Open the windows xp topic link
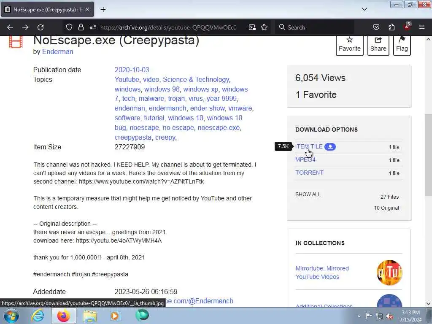 pos(200,89)
